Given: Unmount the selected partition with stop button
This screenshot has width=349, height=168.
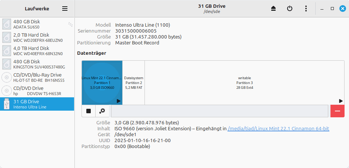Looking at the screenshot, I should coord(89,111).
